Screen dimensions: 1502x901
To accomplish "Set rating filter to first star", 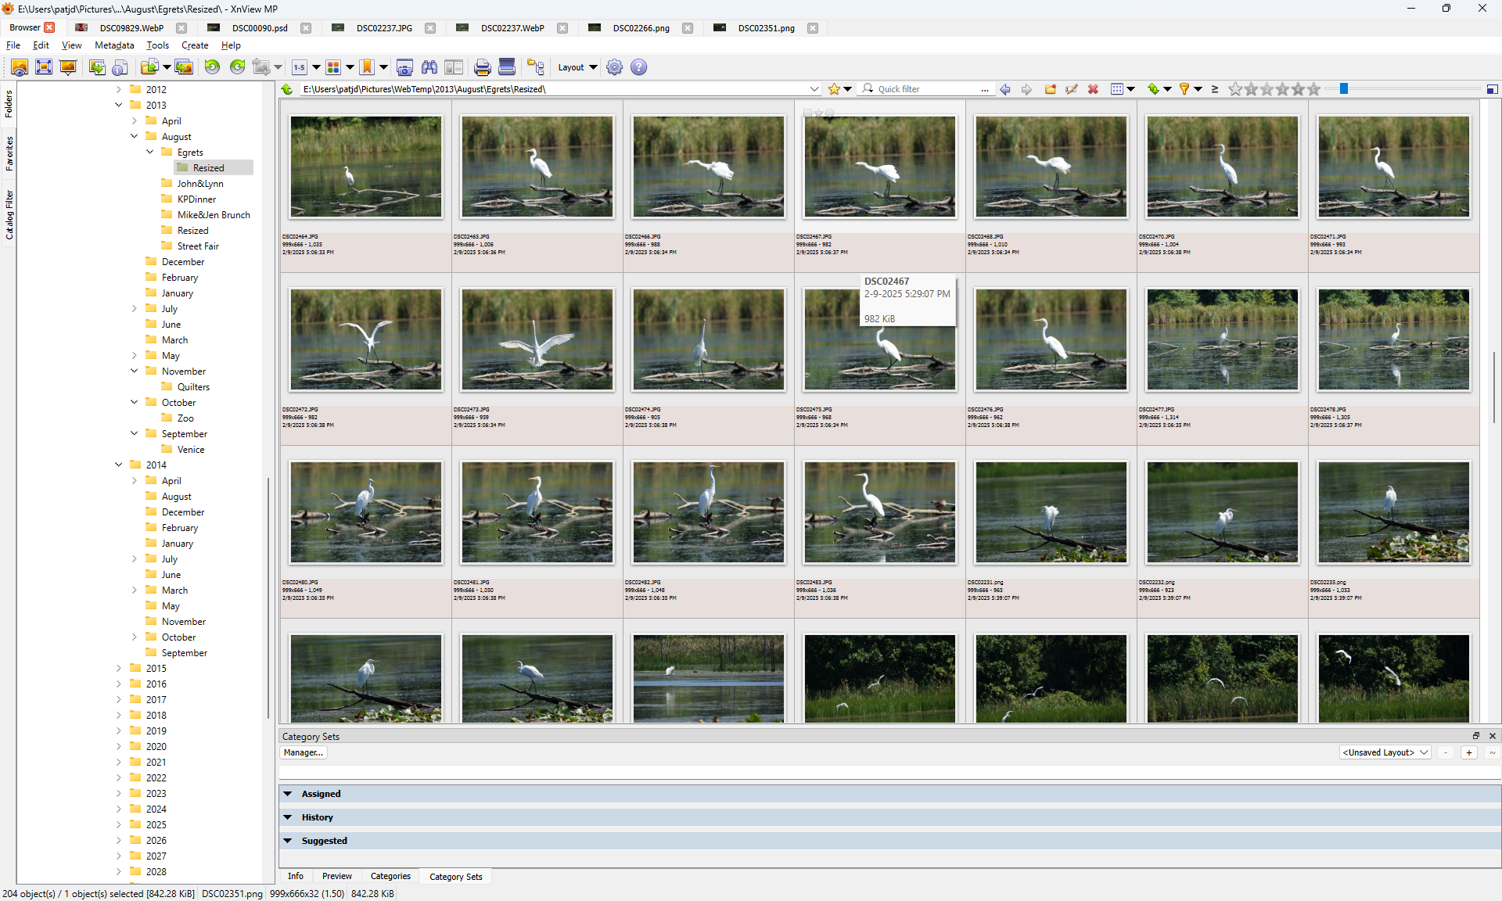I will click(x=1235, y=89).
